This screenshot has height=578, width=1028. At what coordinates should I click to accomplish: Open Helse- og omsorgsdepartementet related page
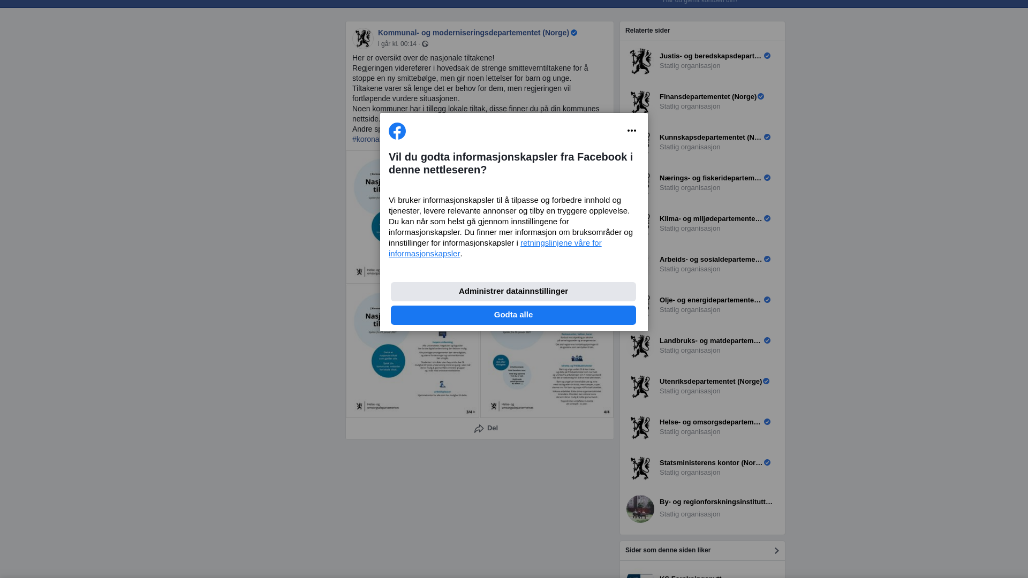point(710,422)
